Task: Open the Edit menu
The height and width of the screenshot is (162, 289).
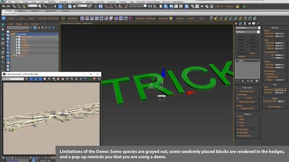Action: [x=10, y=2]
